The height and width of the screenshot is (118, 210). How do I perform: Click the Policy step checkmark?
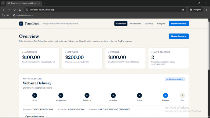(x=139, y=95)
